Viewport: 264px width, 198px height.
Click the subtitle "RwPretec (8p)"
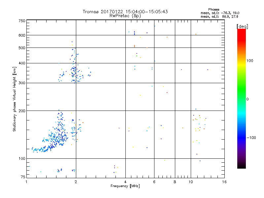[125, 16]
